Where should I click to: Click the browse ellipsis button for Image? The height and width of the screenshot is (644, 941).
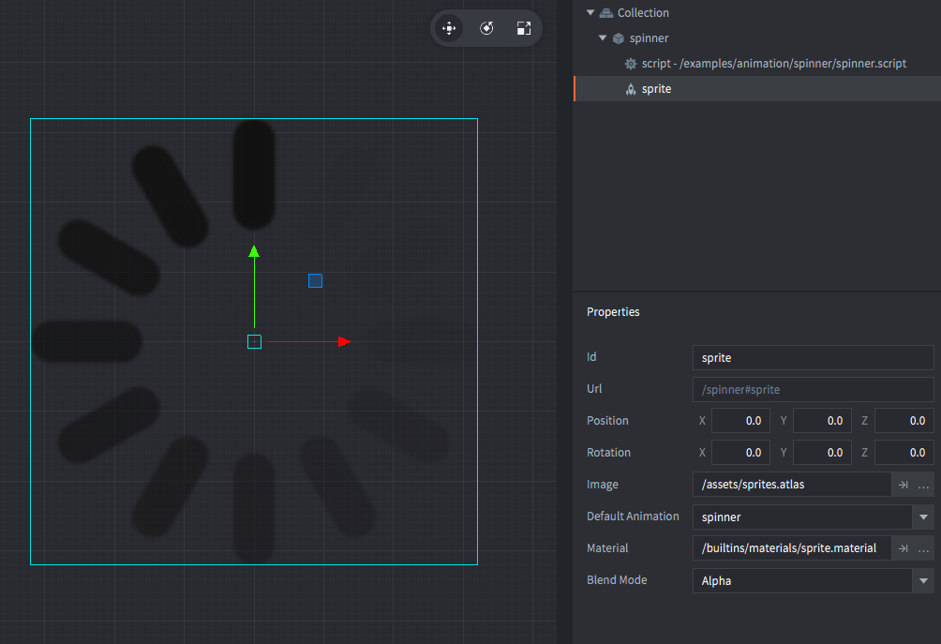[924, 485]
